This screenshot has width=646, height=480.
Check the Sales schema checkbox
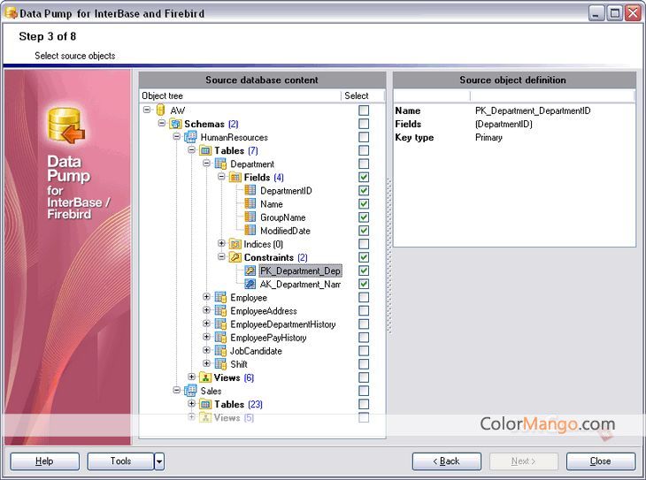tap(364, 391)
